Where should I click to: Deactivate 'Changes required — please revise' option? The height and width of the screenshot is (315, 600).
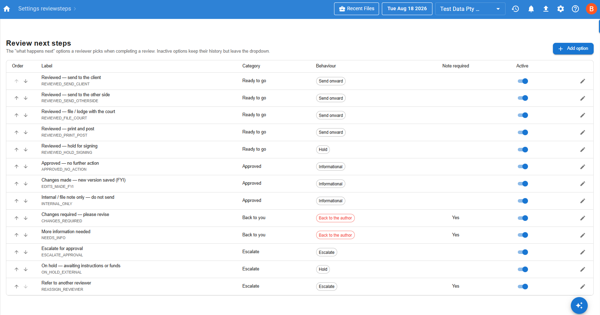523,218
